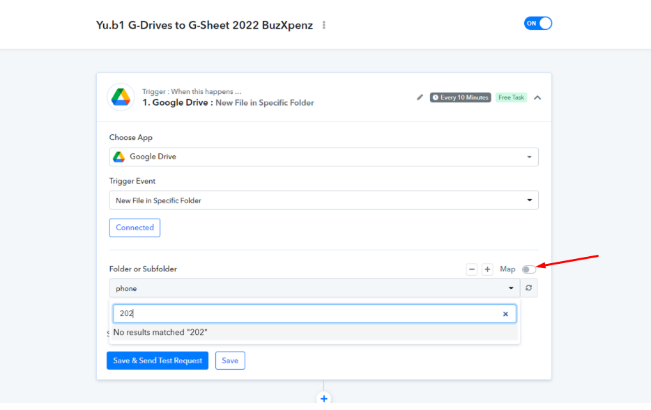The width and height of the screenshot is (651, 410).
Task: Click the Connected button
Action: [135, 228]
